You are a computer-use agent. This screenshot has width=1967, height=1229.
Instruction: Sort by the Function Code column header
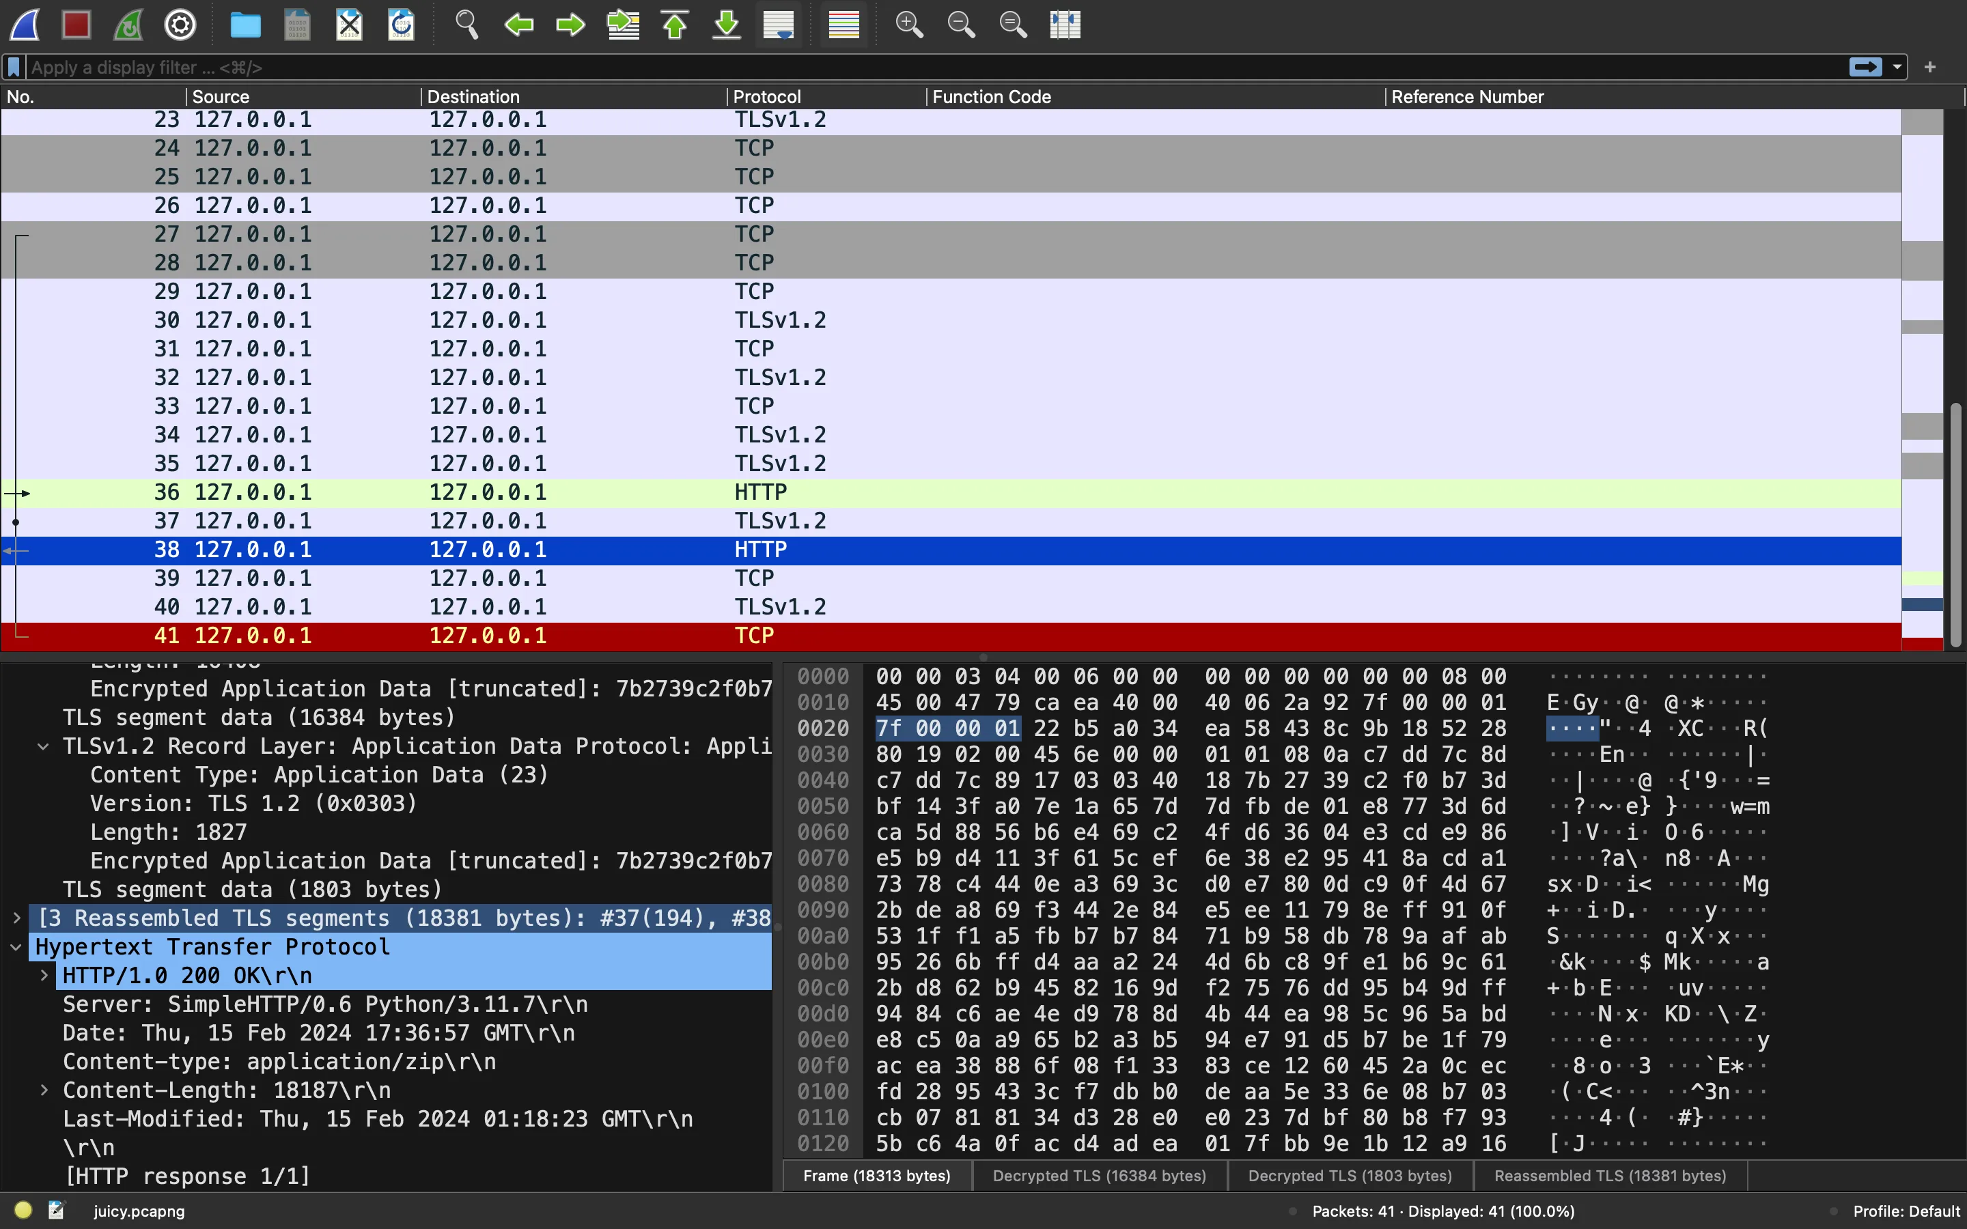click(x=1155, y=97)
